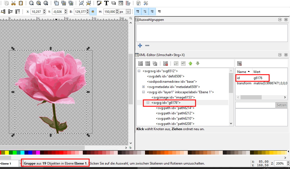Open the Fill and Stroke dialog

(x=99, y=3)
